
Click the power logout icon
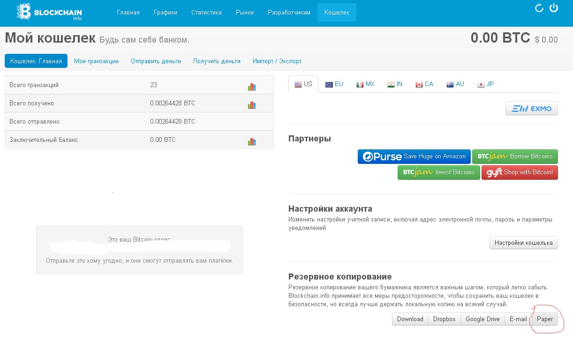[x=554, y=8]
